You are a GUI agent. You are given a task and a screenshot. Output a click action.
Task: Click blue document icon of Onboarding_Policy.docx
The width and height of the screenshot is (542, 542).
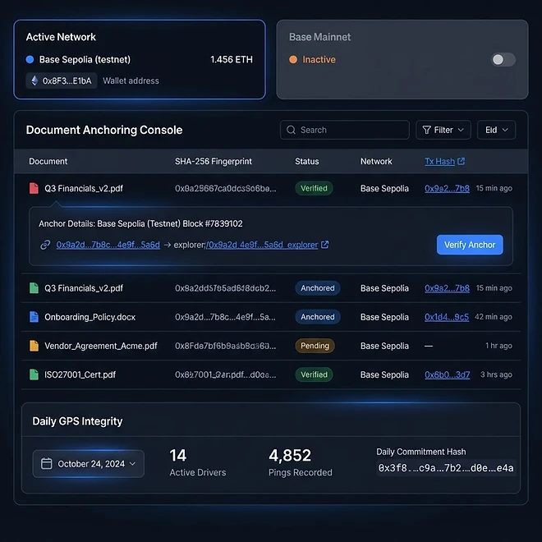click(x=34, y=317)
